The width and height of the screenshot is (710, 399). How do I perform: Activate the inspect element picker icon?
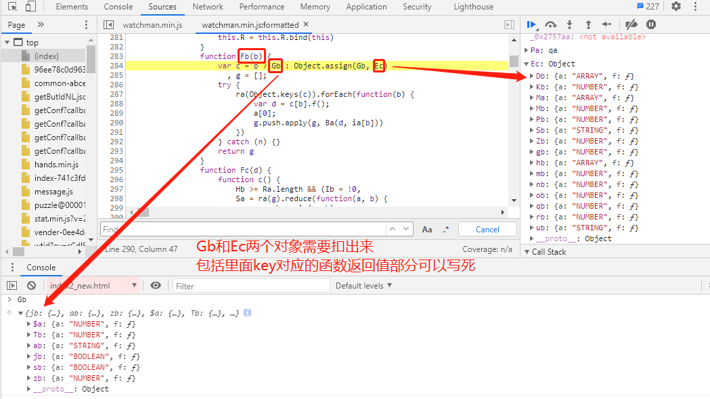(13, 7)
